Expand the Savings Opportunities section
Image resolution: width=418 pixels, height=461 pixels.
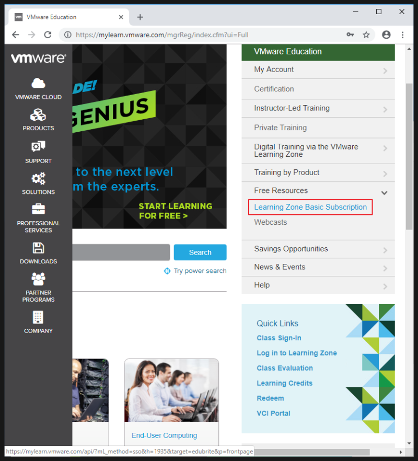point(385,249)
